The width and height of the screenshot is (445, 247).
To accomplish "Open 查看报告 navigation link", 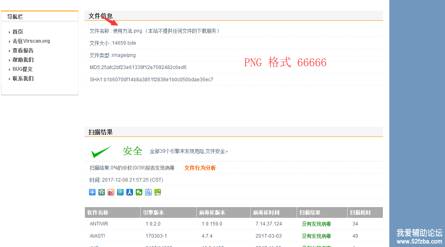I will (23, 50).
